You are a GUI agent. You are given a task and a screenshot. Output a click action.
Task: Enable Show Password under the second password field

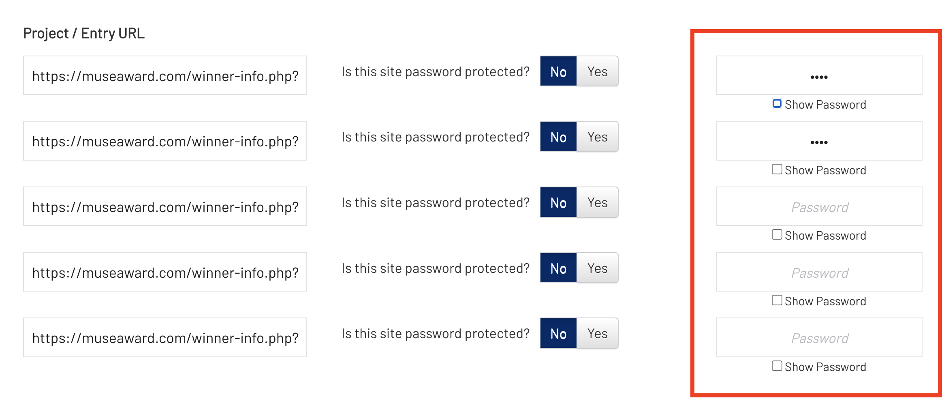(x=777, y=169)
